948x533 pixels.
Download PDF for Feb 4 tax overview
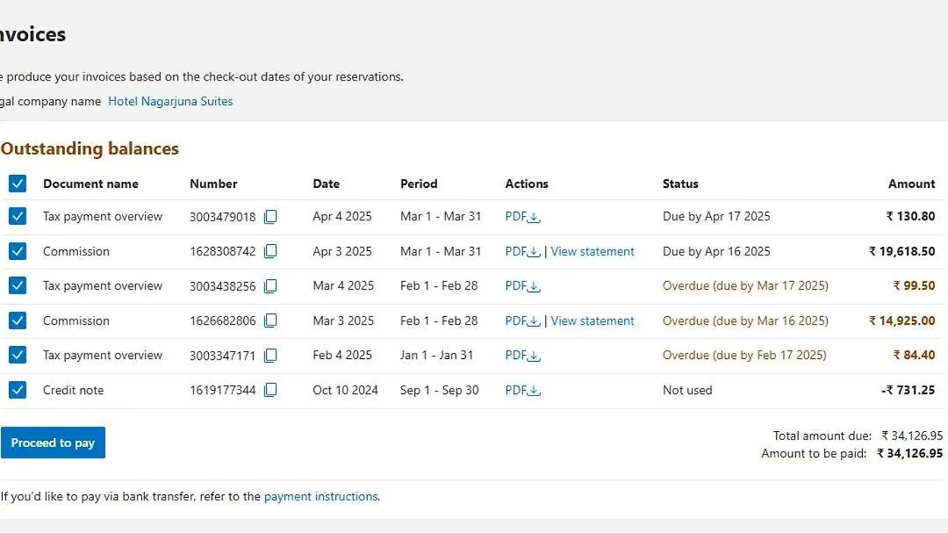coord(522,356)
